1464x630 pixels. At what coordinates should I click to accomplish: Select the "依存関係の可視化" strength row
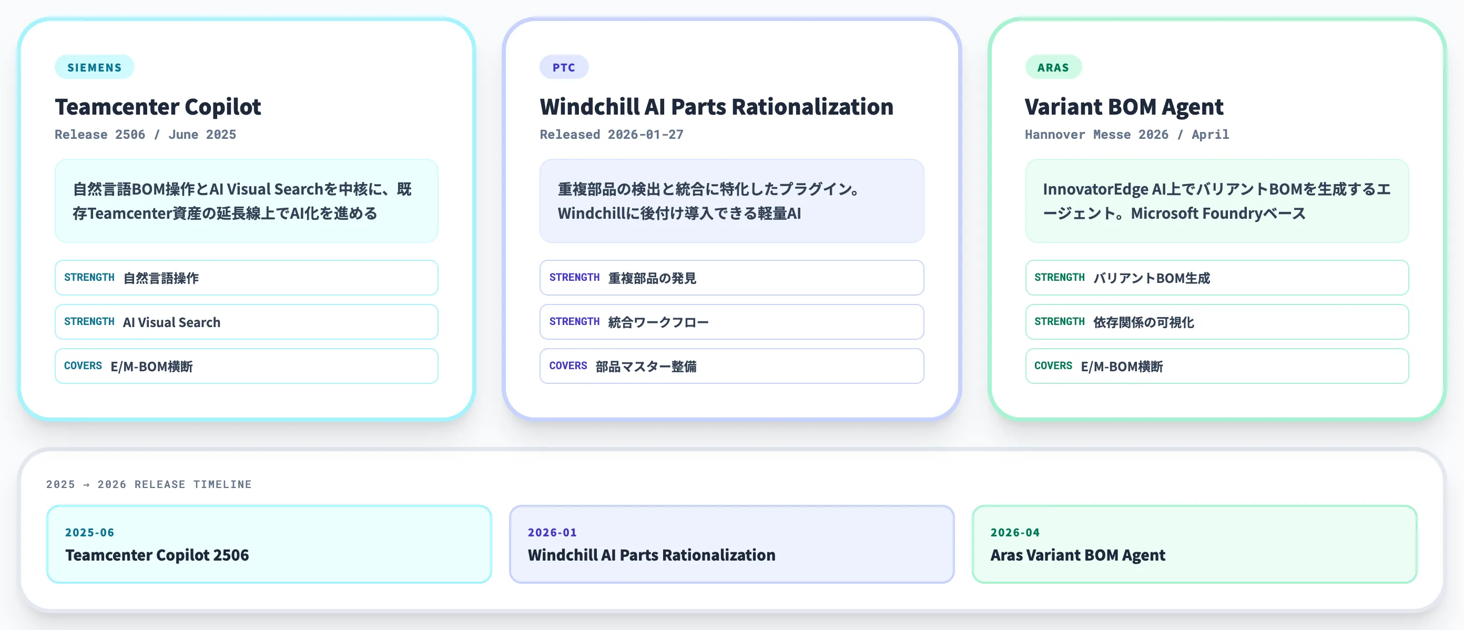click(1217, 322)
